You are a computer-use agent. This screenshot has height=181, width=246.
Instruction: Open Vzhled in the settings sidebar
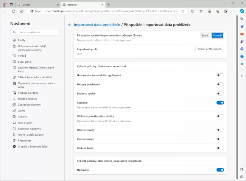[22, 56]
